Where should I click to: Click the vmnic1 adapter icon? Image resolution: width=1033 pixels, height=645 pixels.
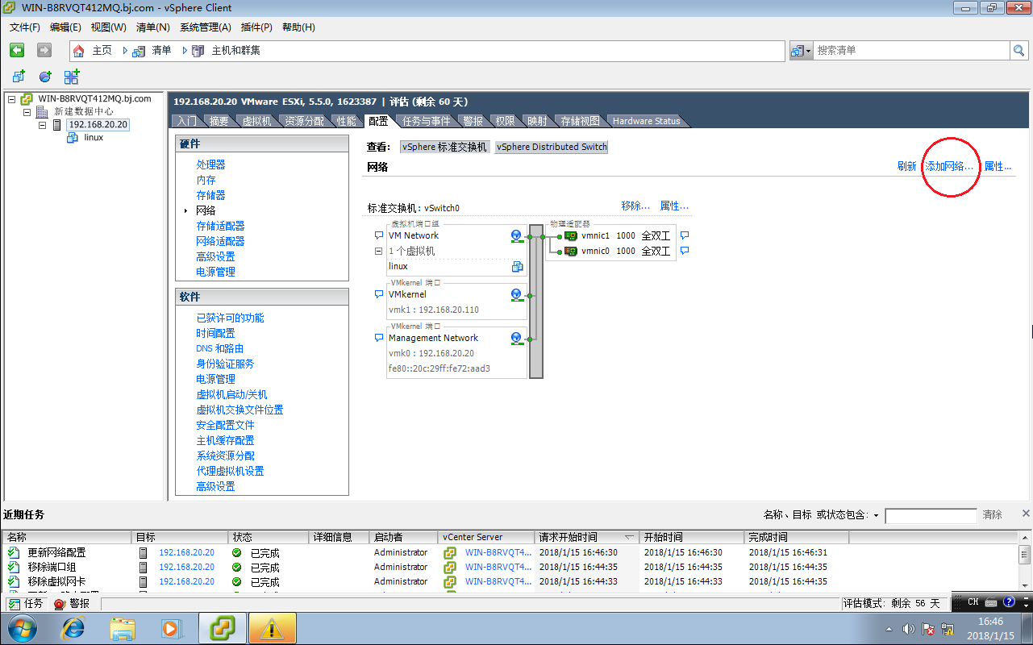(571, 236)
